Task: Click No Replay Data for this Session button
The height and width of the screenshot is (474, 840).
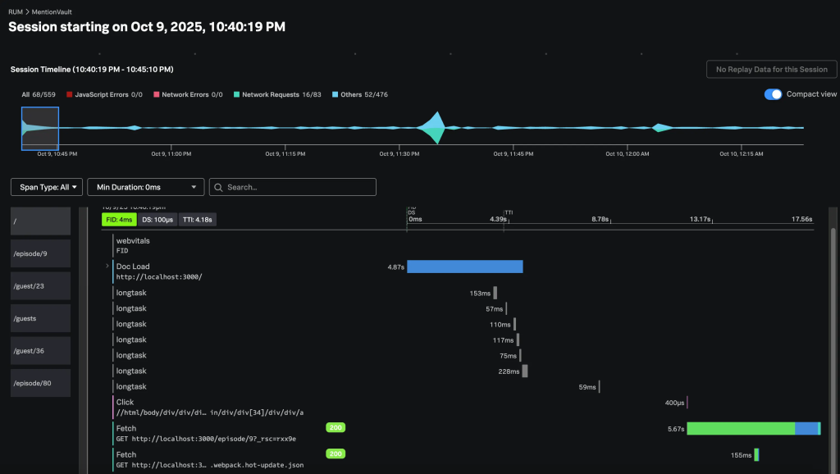Action: tap(771, 69)
